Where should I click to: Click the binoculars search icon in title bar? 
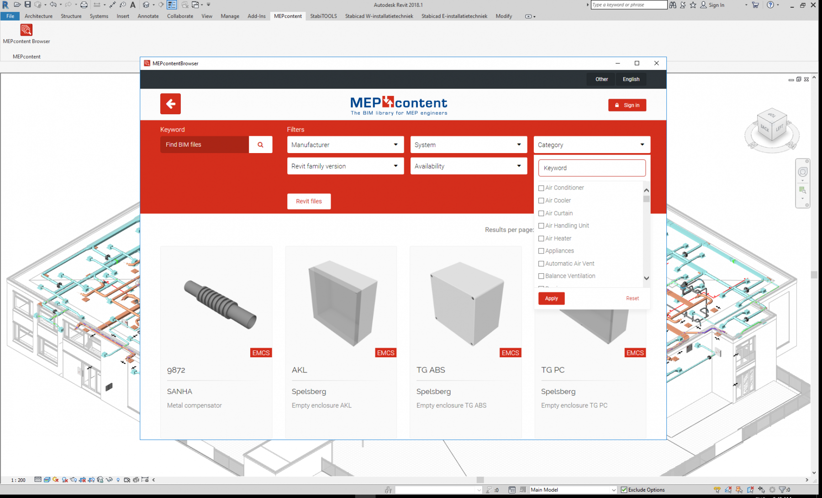click(673, 5)
